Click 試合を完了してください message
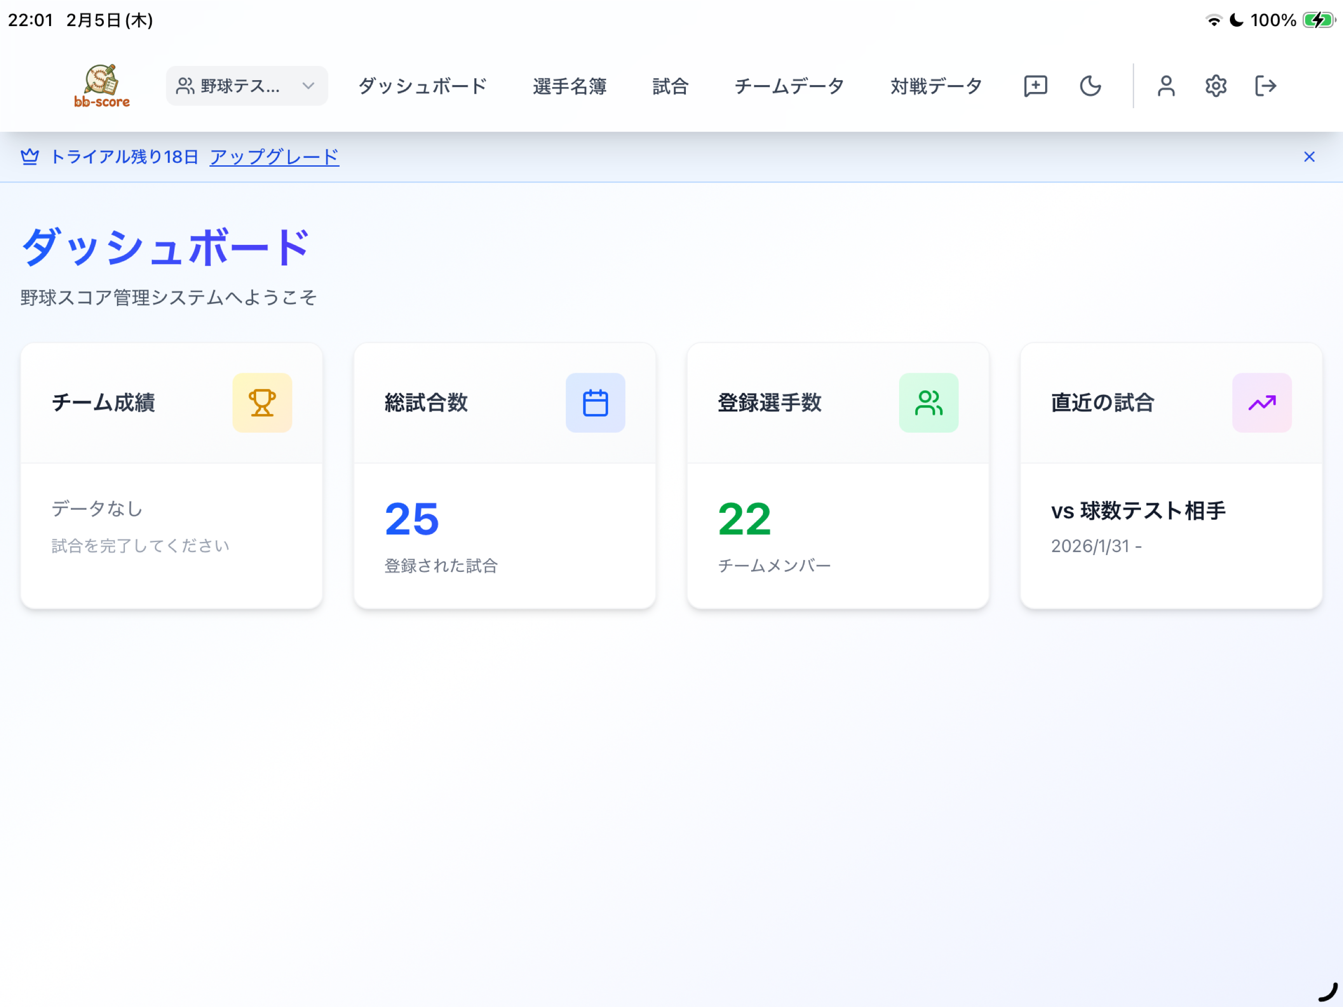Image resolution: width=1343 pixels, height=1007 pixels. (141, 545)
